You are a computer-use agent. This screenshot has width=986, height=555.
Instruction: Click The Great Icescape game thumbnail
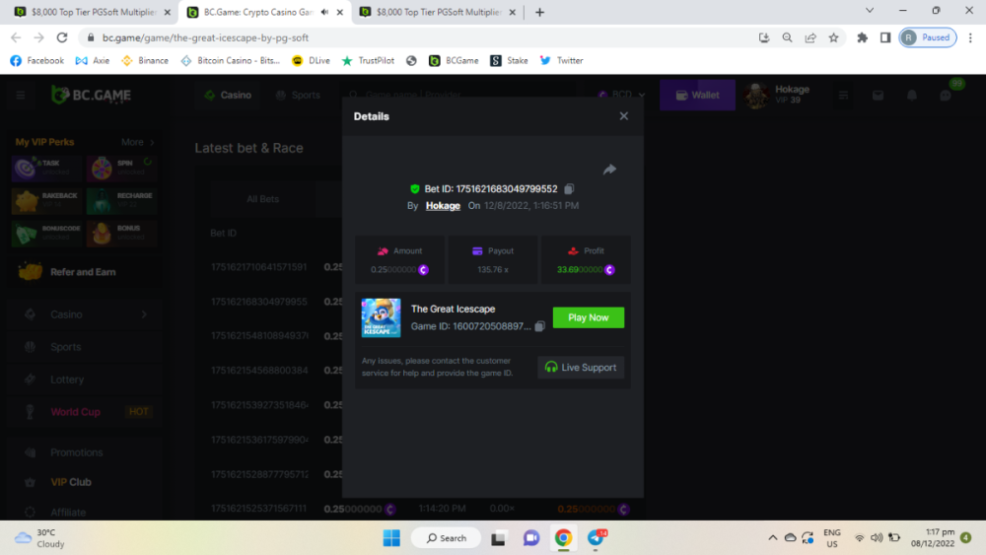pyautogui.click(x=381, y=317)
